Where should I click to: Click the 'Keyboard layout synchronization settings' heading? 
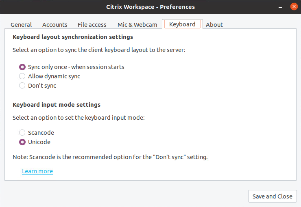pos(73,37)
